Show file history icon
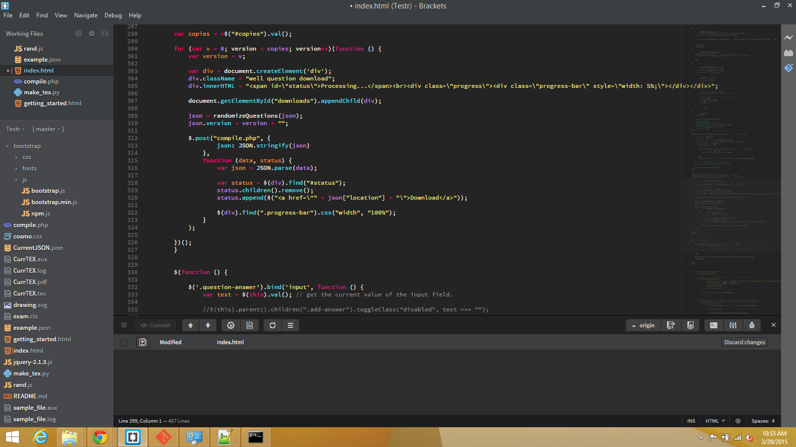The height and width of the screenshot is (447, 796). 250,325
